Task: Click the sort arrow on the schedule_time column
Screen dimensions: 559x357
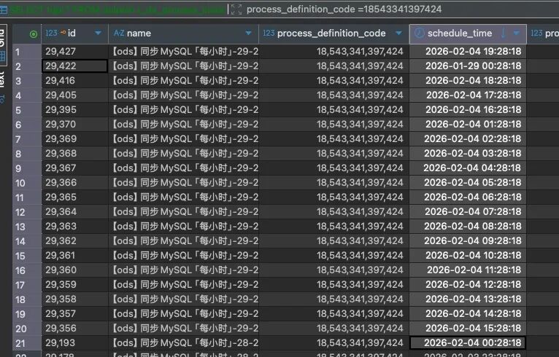Action: point(503,34)
